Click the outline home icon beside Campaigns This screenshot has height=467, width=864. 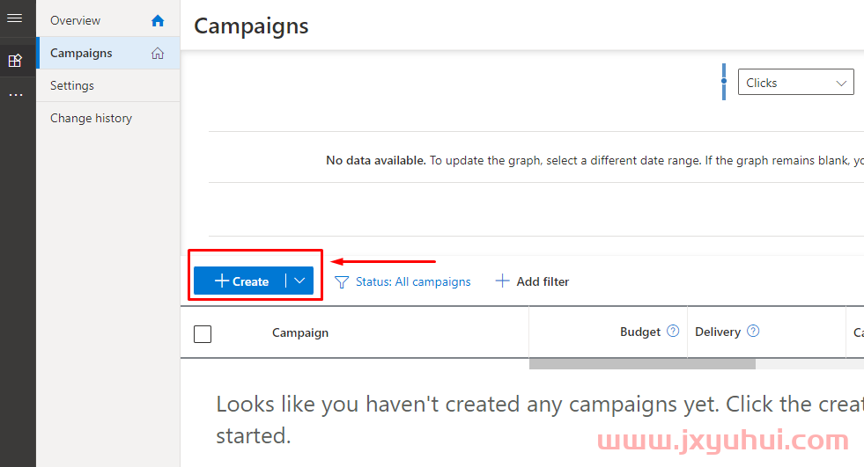tap(158, 54)
